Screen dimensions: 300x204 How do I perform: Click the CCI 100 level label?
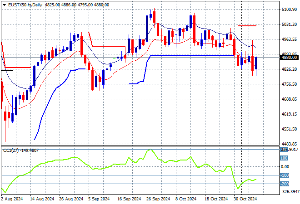(x=284, y=158)
